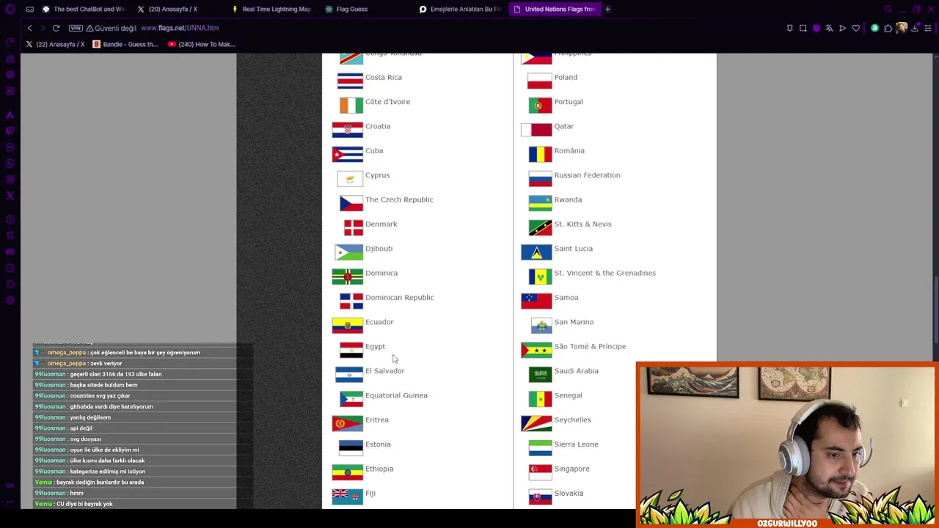
Task: Open the profile avatar in toolbar
Action: 901,28
